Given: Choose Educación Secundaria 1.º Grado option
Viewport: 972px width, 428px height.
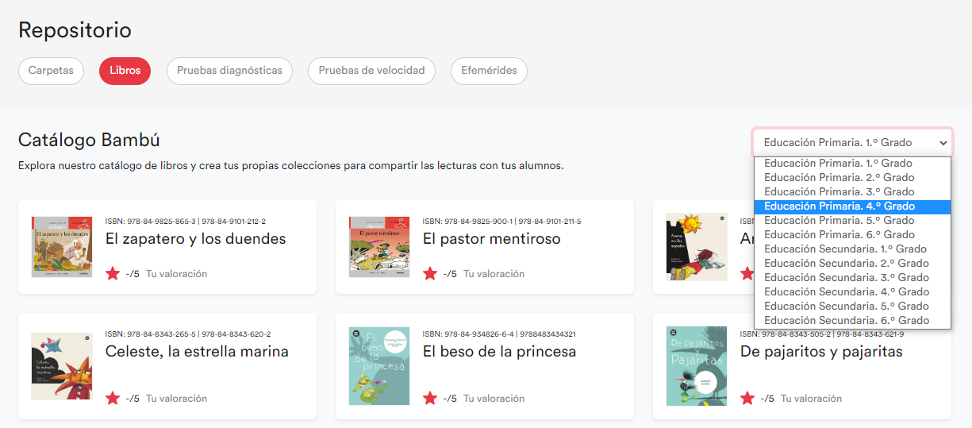Looking at the screenshot, I should click(x=845, y=249).
